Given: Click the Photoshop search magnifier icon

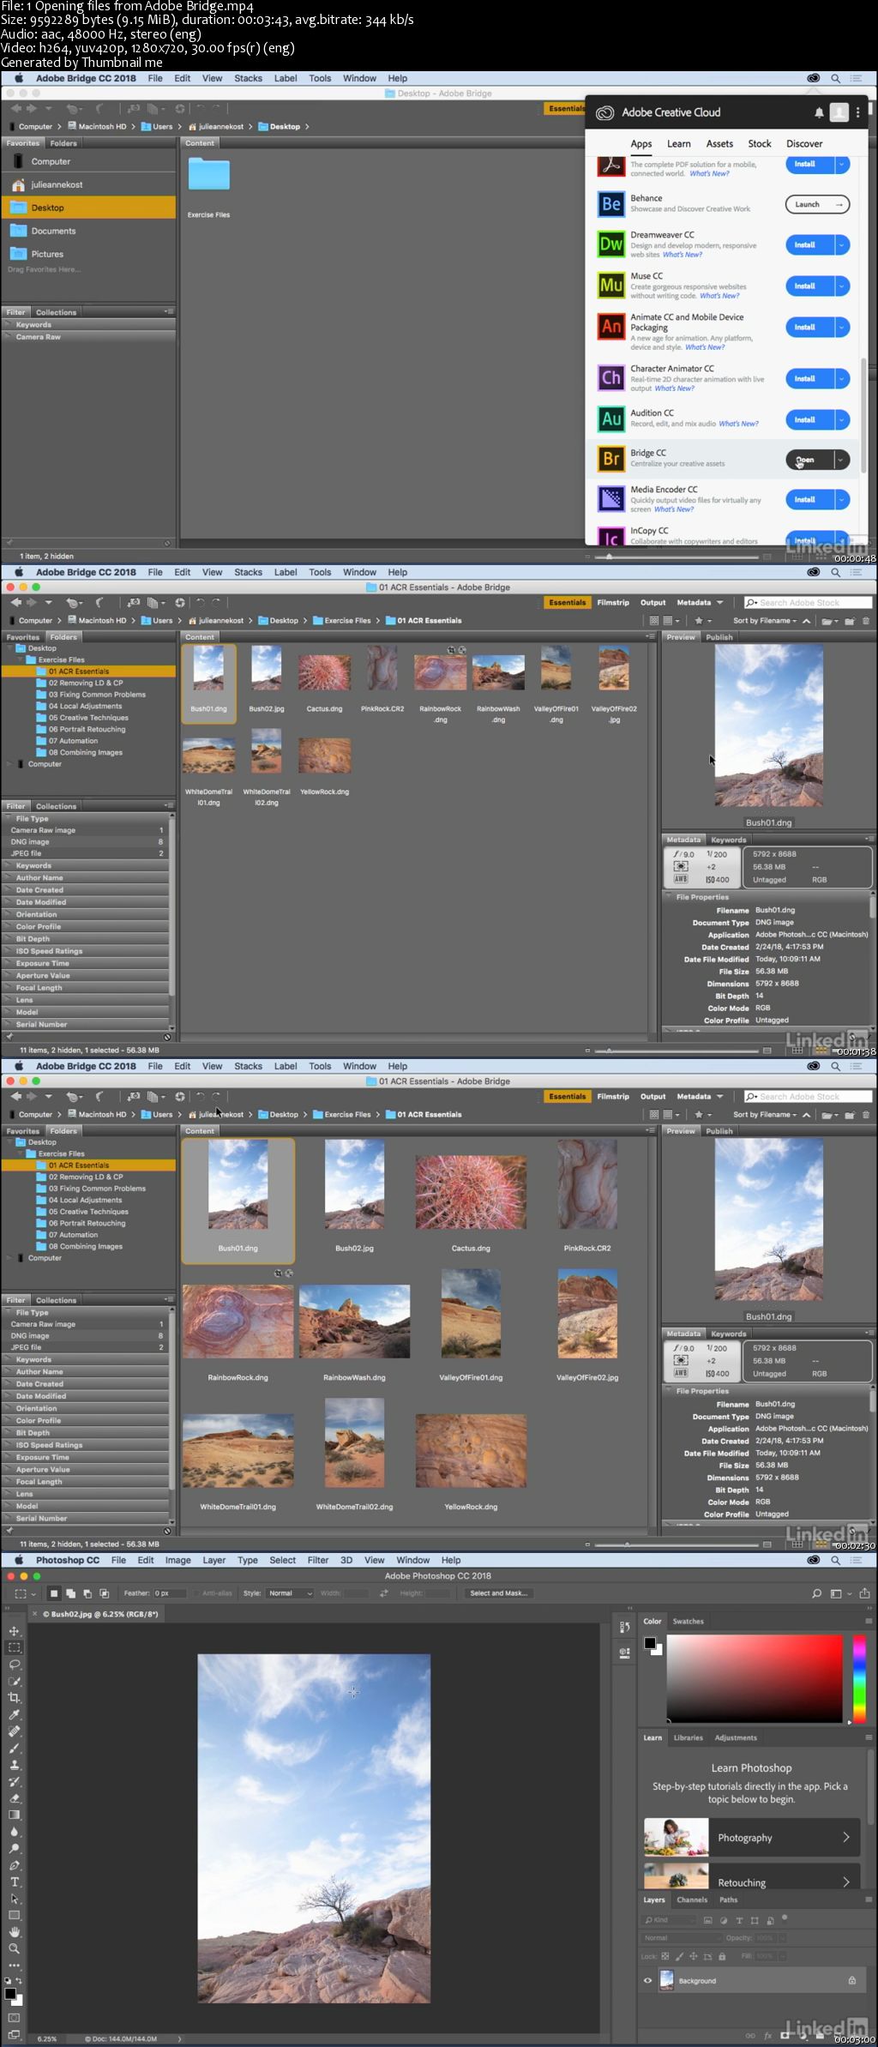Looking at the screenshot, I should coord(816,1593).
